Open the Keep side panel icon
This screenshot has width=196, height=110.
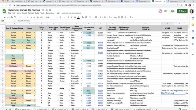[193, 25]
